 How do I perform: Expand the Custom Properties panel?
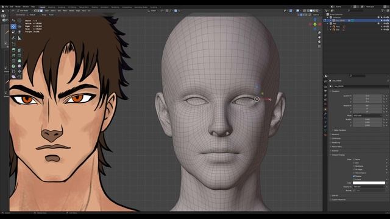339,200
